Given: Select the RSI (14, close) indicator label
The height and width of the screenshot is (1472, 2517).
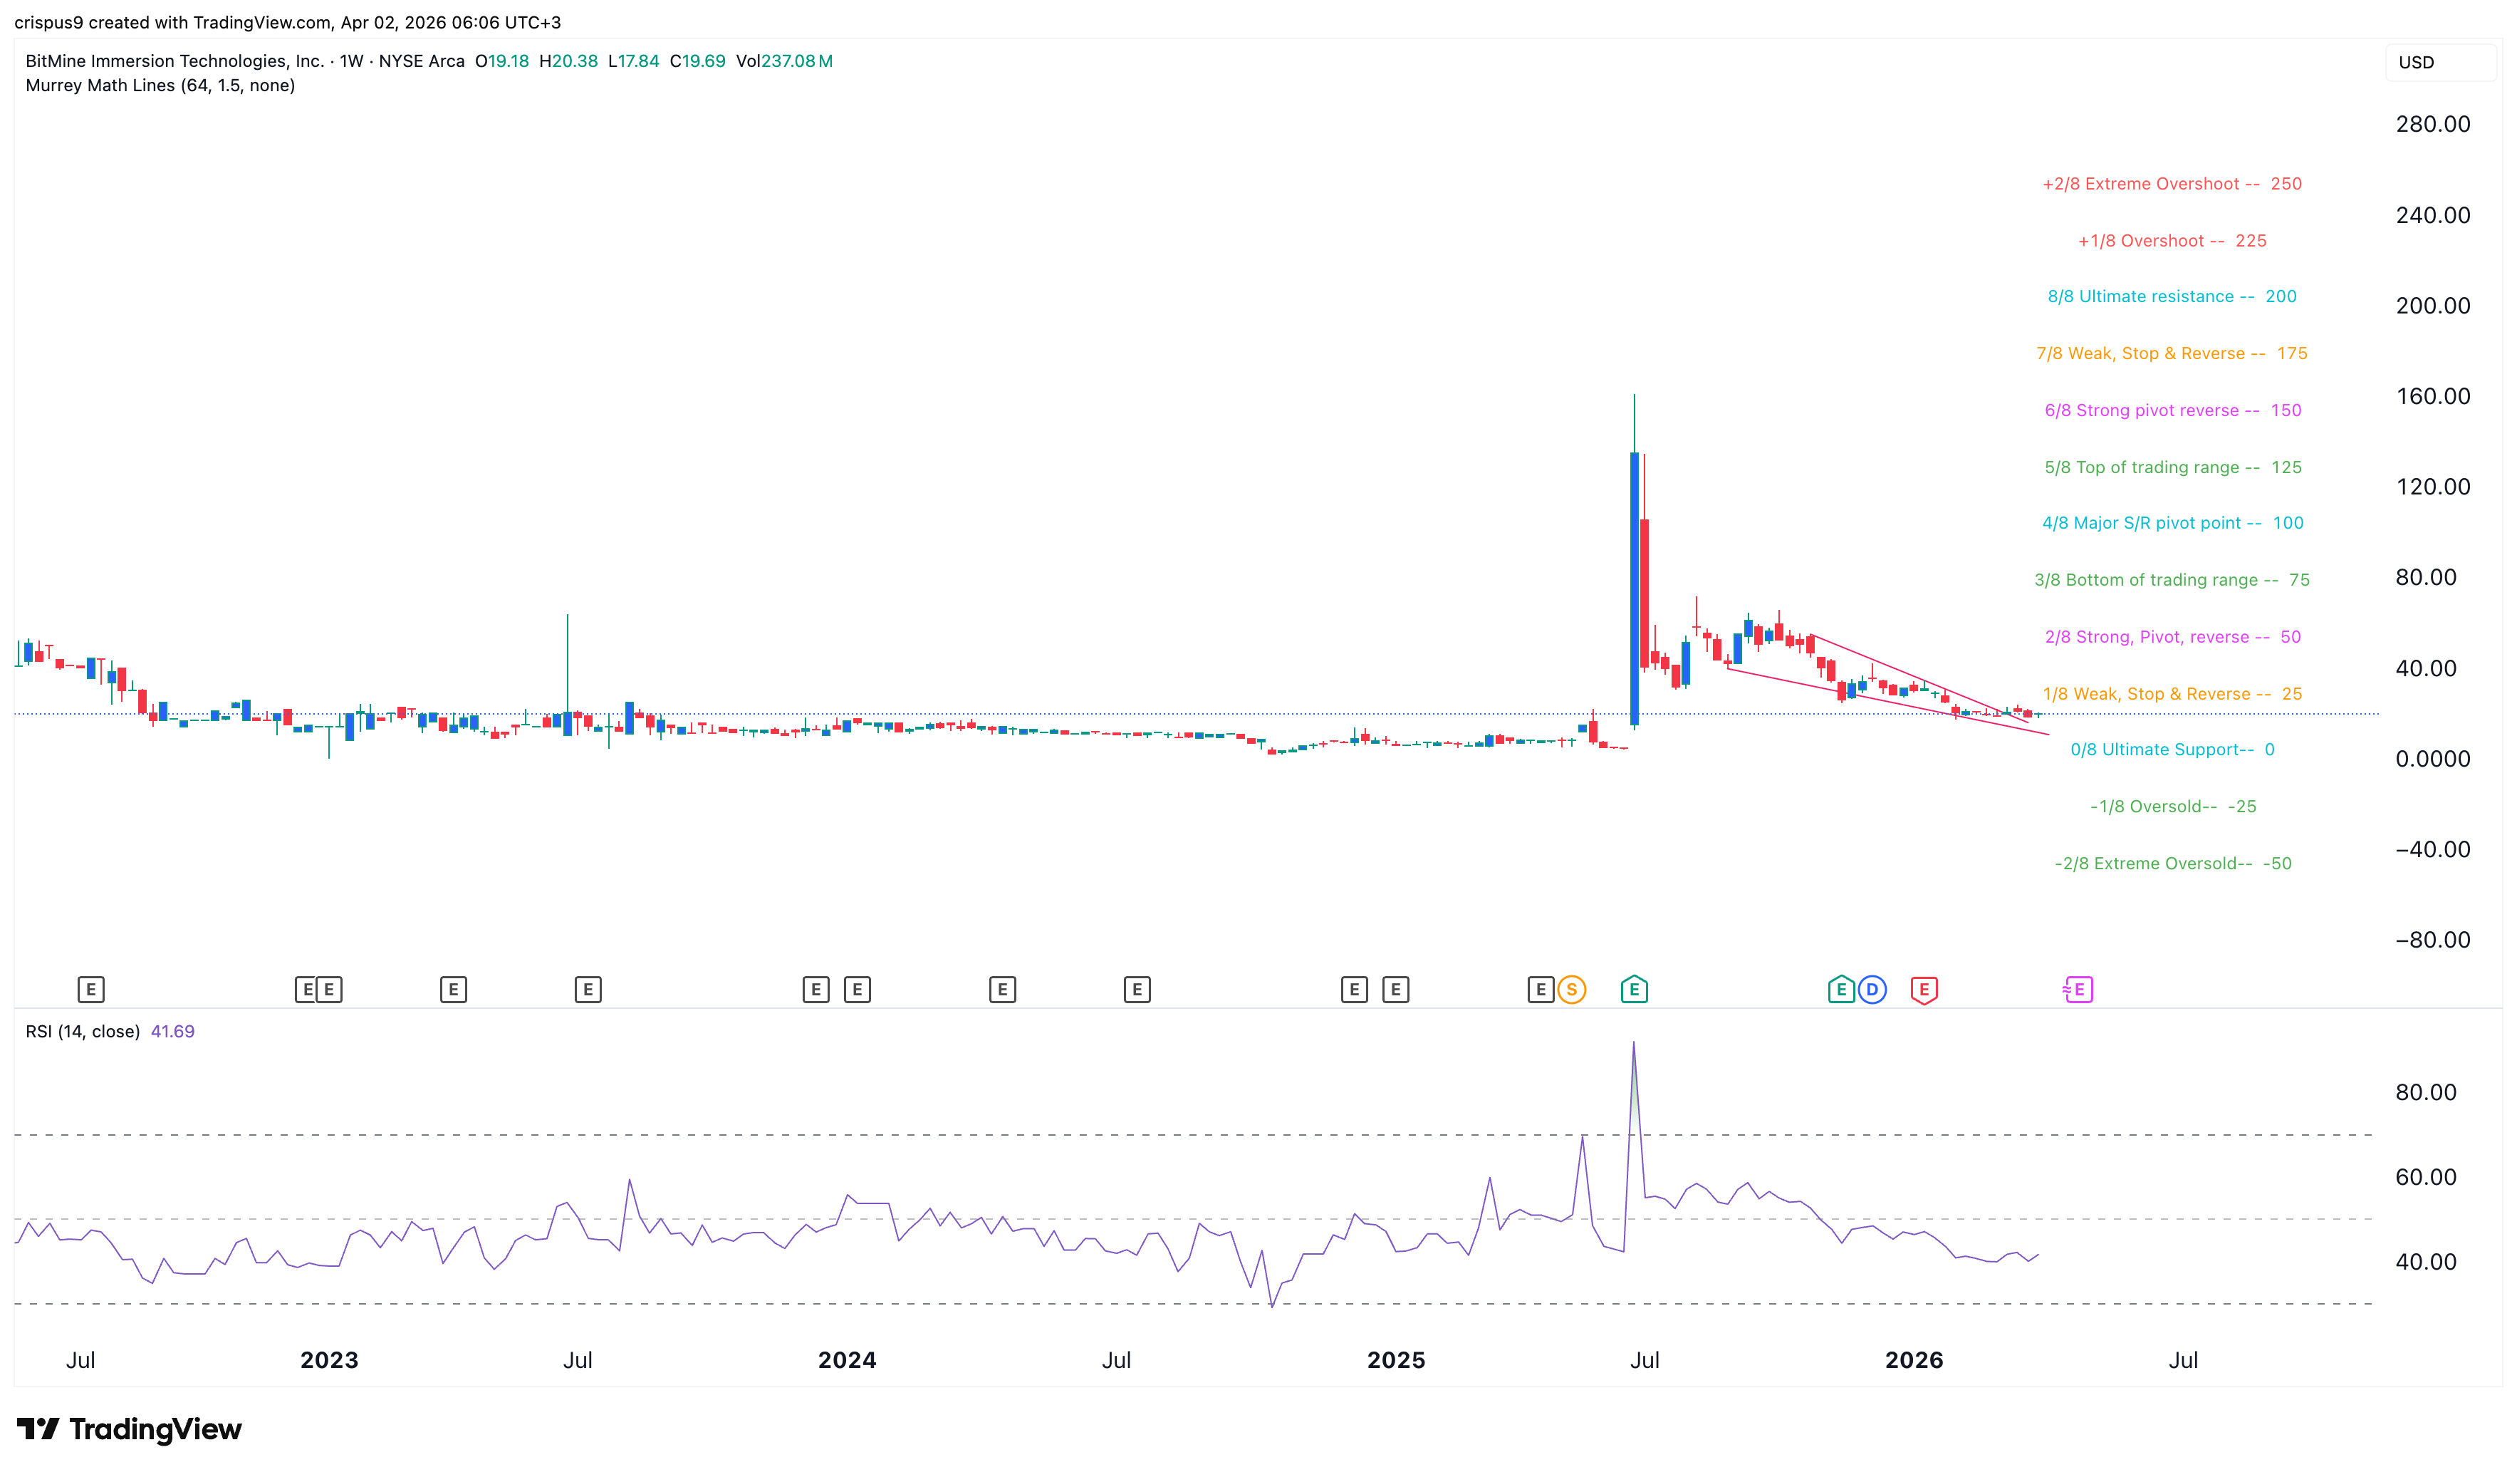Looking at the screenshot, I should [82, 1031].
